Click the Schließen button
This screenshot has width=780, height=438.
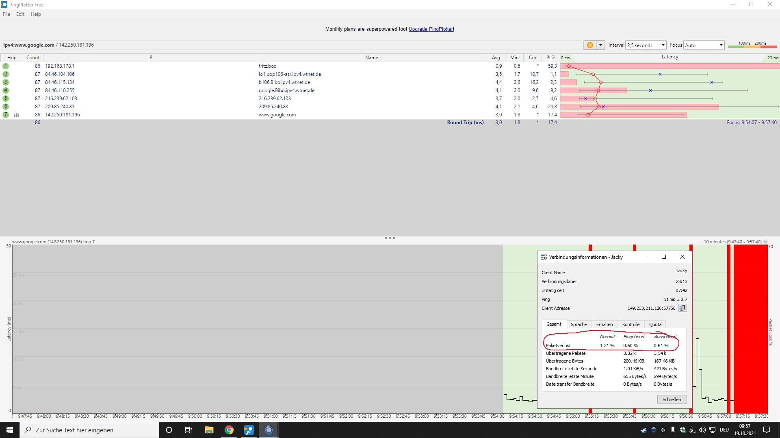672,399
